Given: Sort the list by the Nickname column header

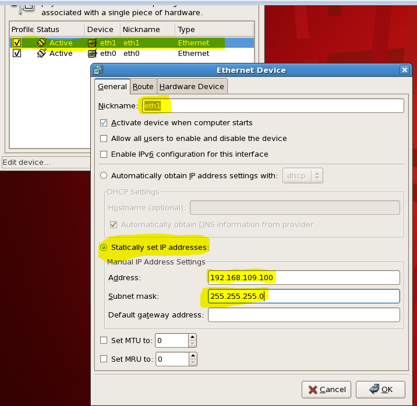Looking at the screenshot, I should (148, 29).
